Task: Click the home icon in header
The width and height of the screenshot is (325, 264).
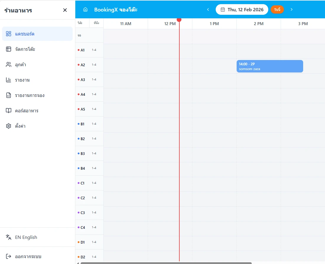Action: tap(85, 9)
